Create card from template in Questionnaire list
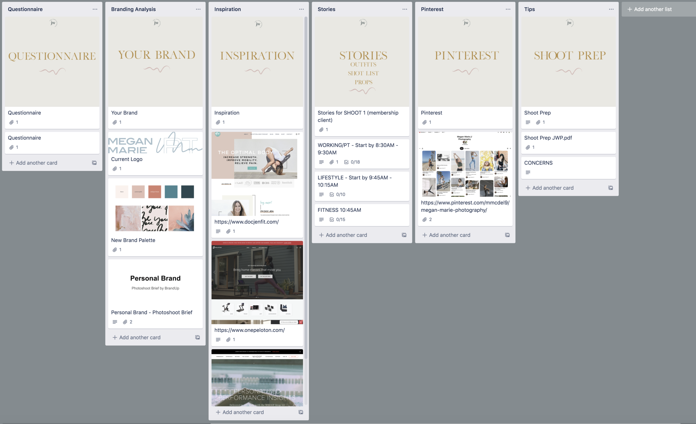Screen dimensions: 696x424 pyautogui.click(x=94, y=163)
